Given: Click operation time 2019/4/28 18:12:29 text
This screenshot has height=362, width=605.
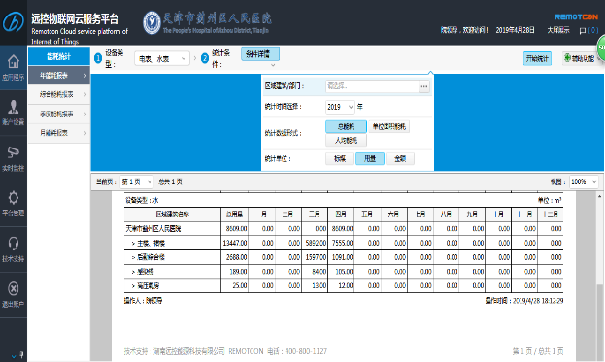Looking at the screenshot, I should click(524, 301).
